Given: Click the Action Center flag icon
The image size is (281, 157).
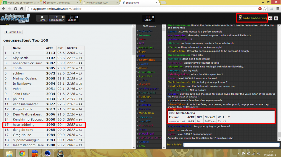Looking at the screenshot, I should pos(244,153).
